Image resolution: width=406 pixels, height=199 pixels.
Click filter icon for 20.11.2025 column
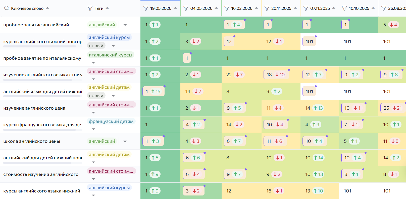click(x=267, y=8)
